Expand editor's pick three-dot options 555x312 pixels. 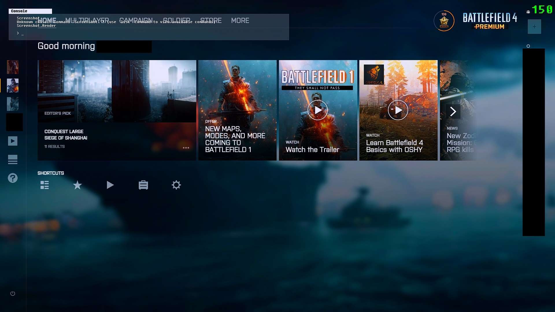click(186, 148)
